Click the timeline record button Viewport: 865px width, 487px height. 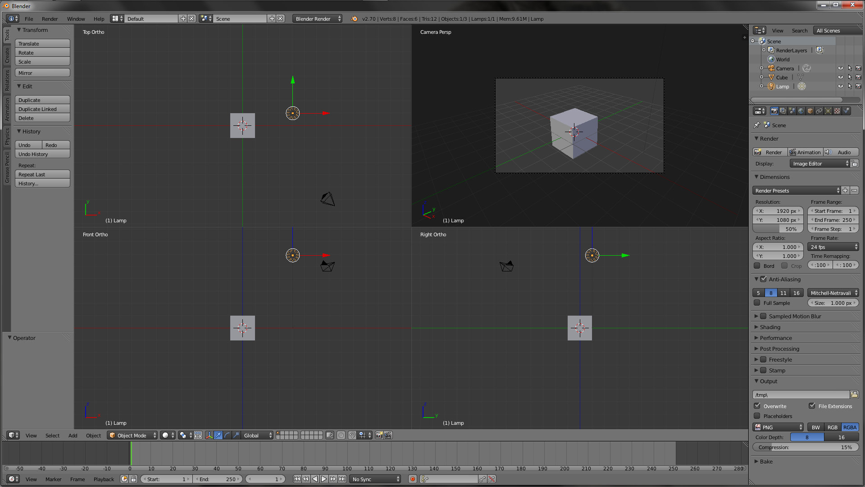[x=412, y=479]
